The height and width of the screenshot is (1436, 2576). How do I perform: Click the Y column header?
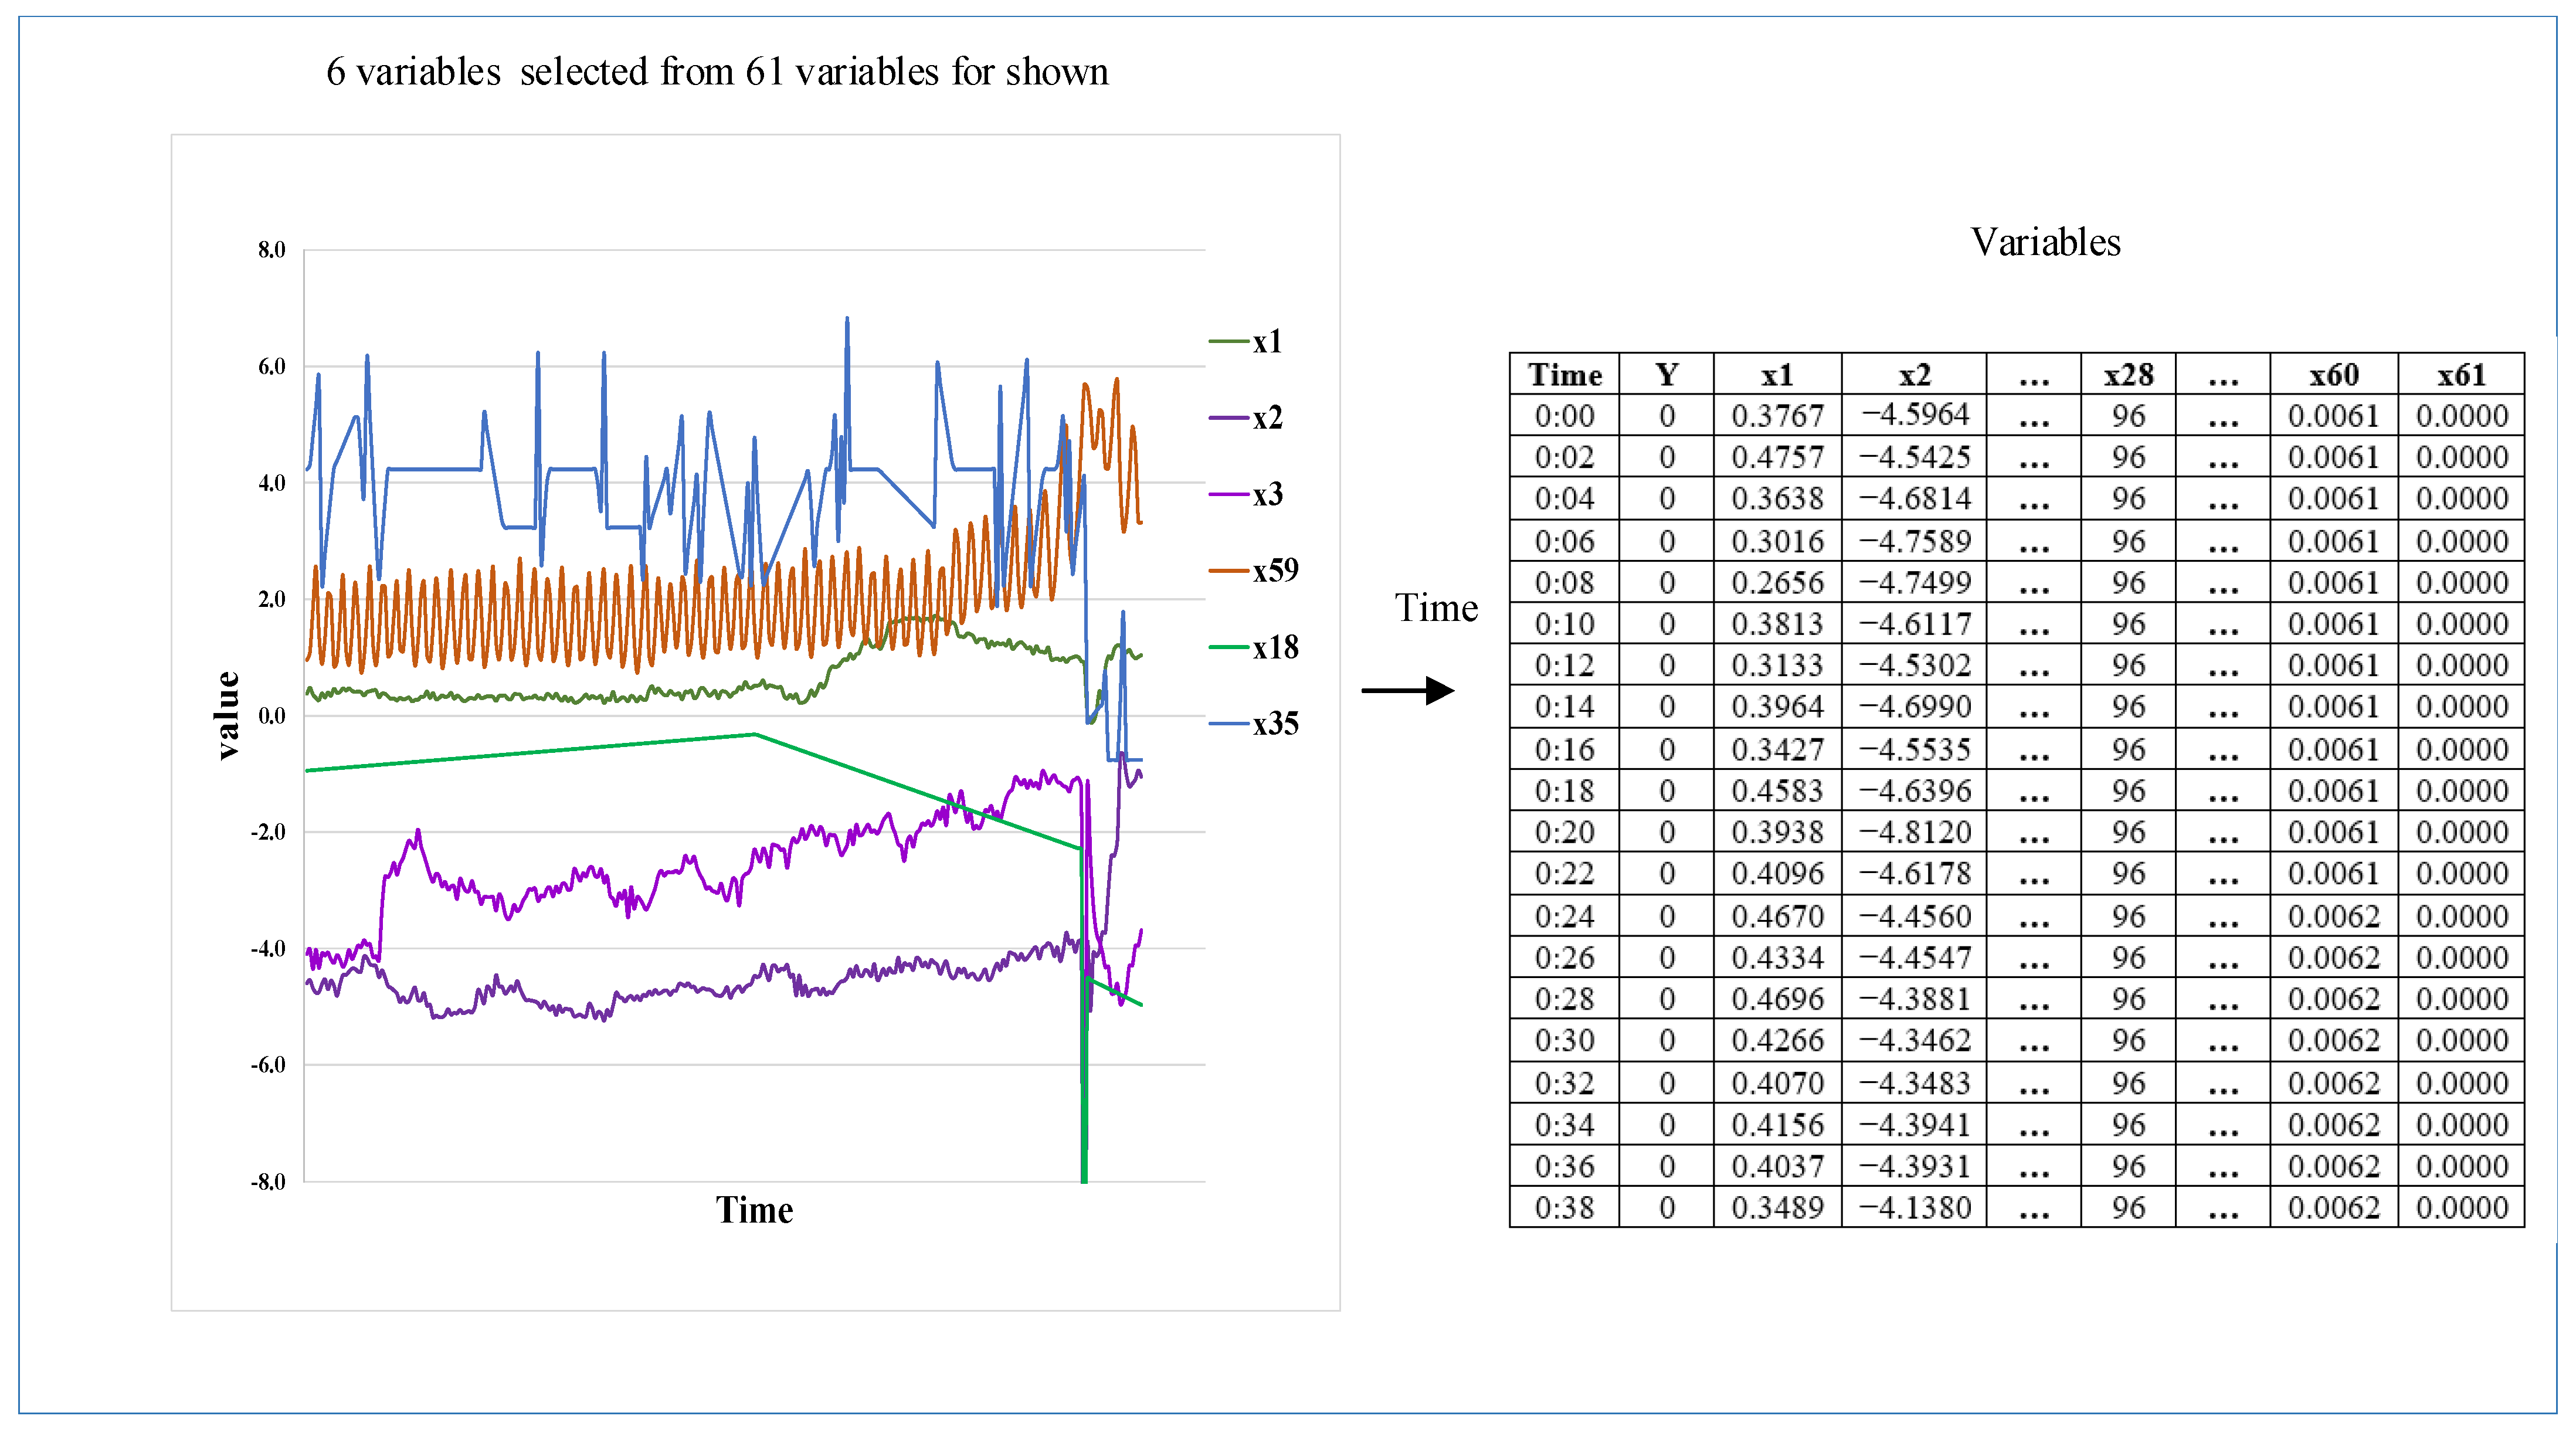[1666, 375]
